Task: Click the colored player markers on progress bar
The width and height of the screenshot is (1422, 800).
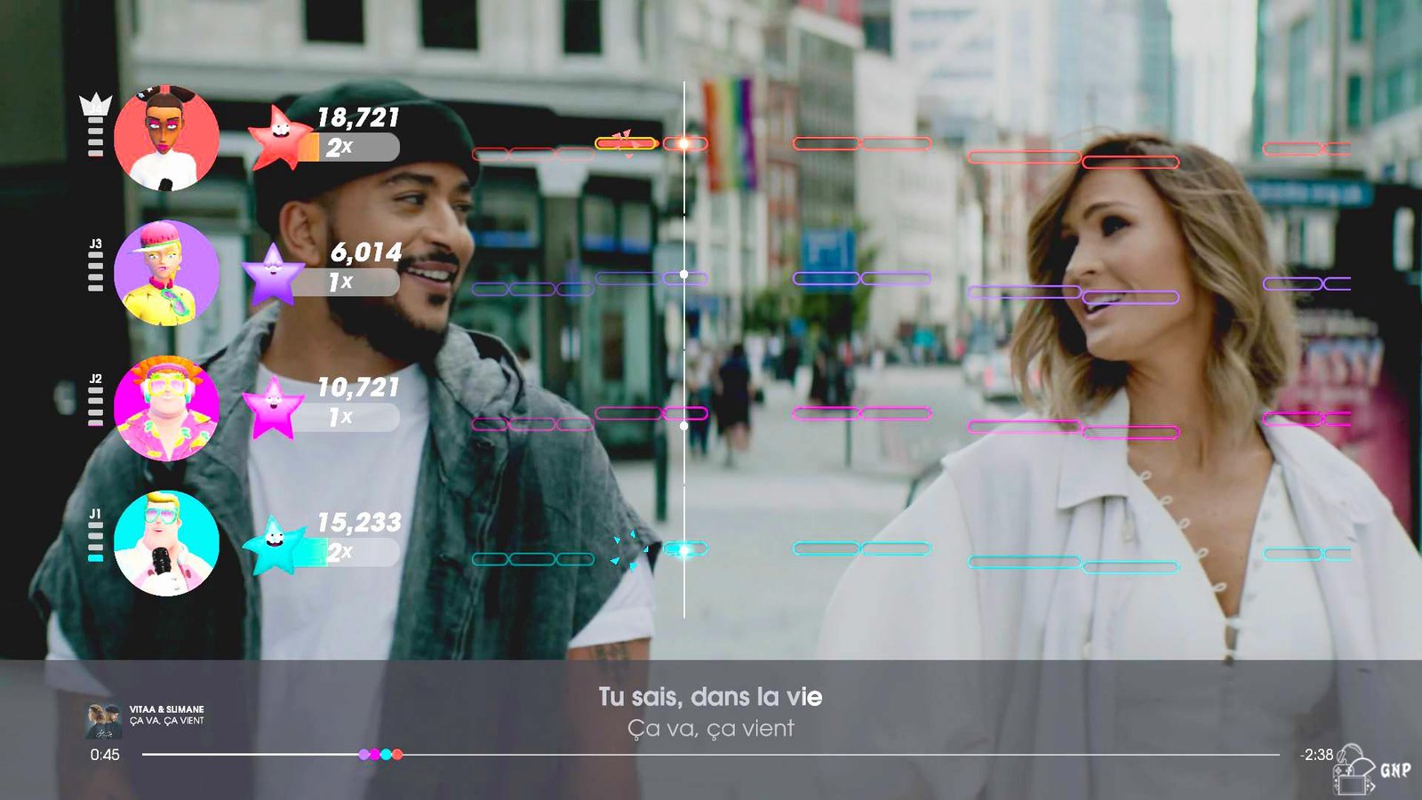Action: [380, 755]
